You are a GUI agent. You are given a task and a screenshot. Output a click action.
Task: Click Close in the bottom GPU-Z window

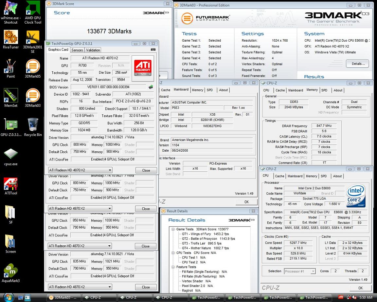(146, 287)
